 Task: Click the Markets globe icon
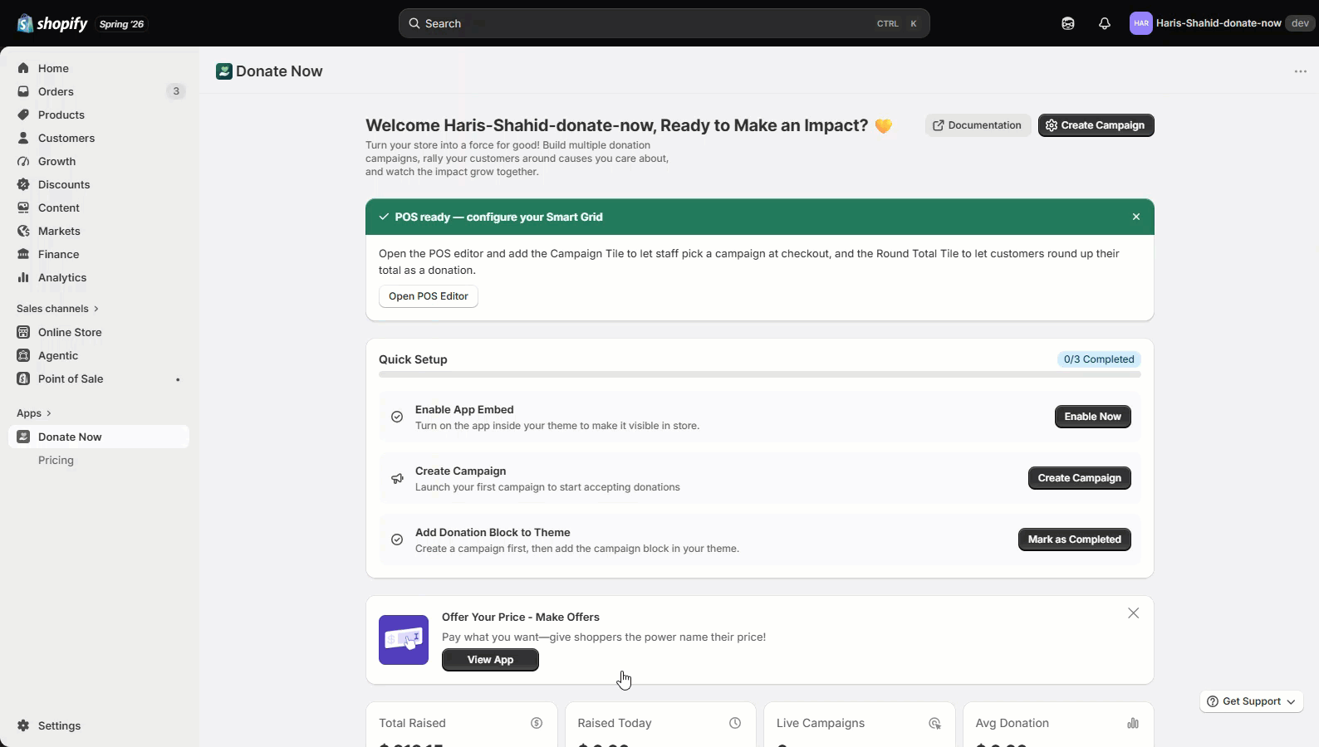pos(23,231)
